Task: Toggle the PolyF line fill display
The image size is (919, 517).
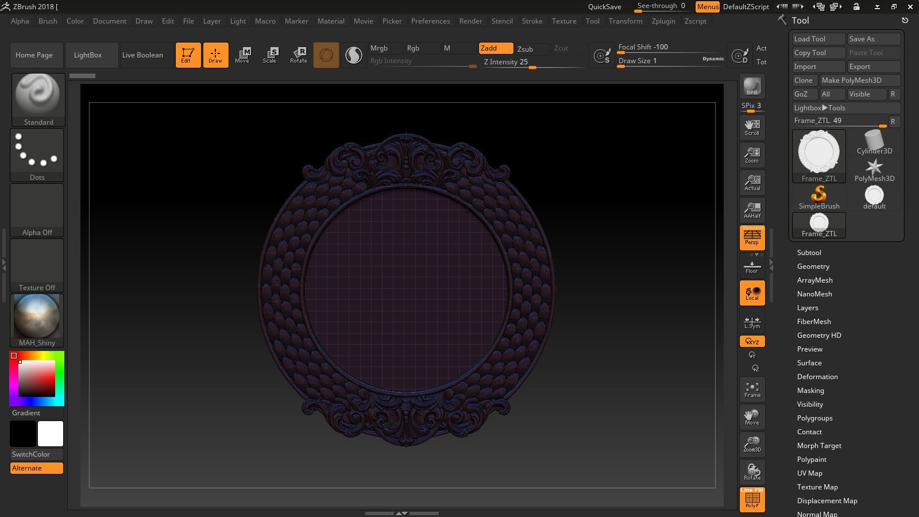Action: pyautogui.click(x=752, y=499)
